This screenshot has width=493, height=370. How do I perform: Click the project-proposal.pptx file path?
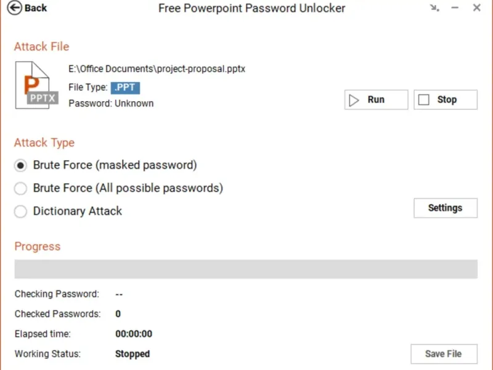click(x=157, y=69)
